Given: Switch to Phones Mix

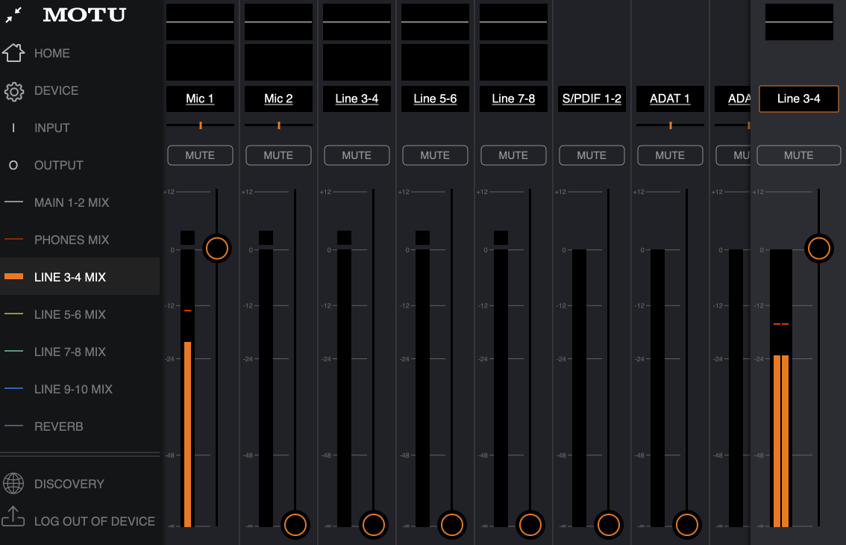Looking at the screenshot, I should (80, 240).
